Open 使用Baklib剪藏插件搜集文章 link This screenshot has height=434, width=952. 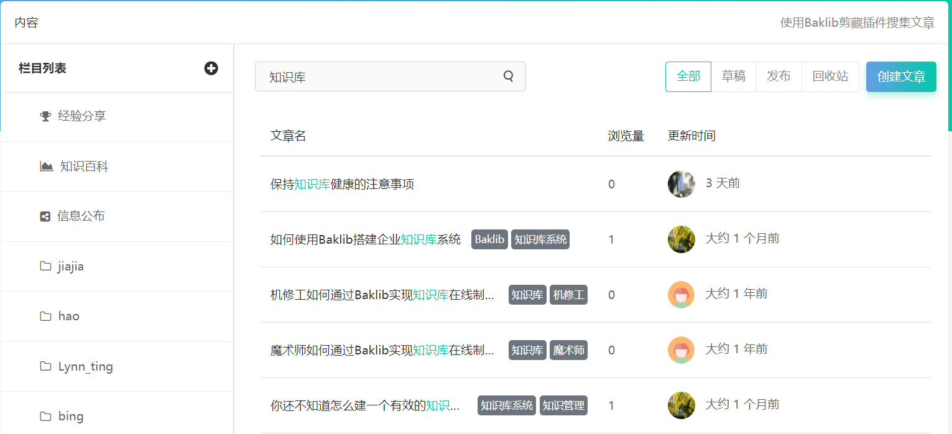tap(857, 23)
